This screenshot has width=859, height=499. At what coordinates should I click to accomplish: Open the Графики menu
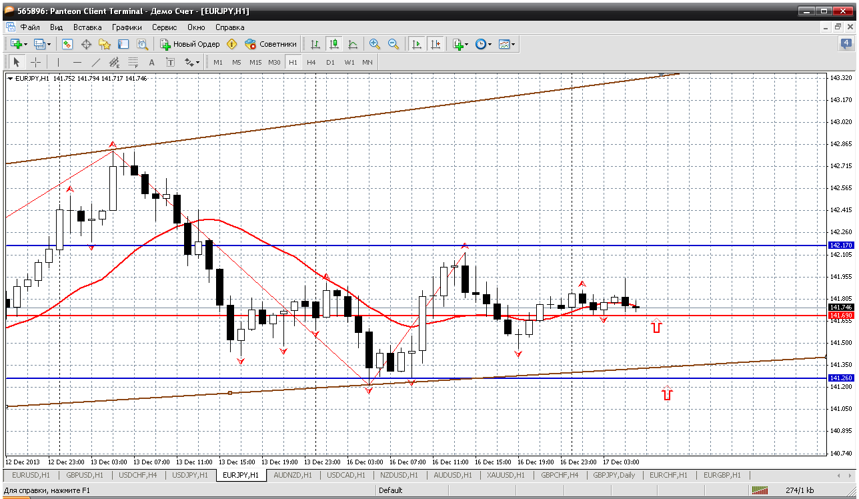127,27
